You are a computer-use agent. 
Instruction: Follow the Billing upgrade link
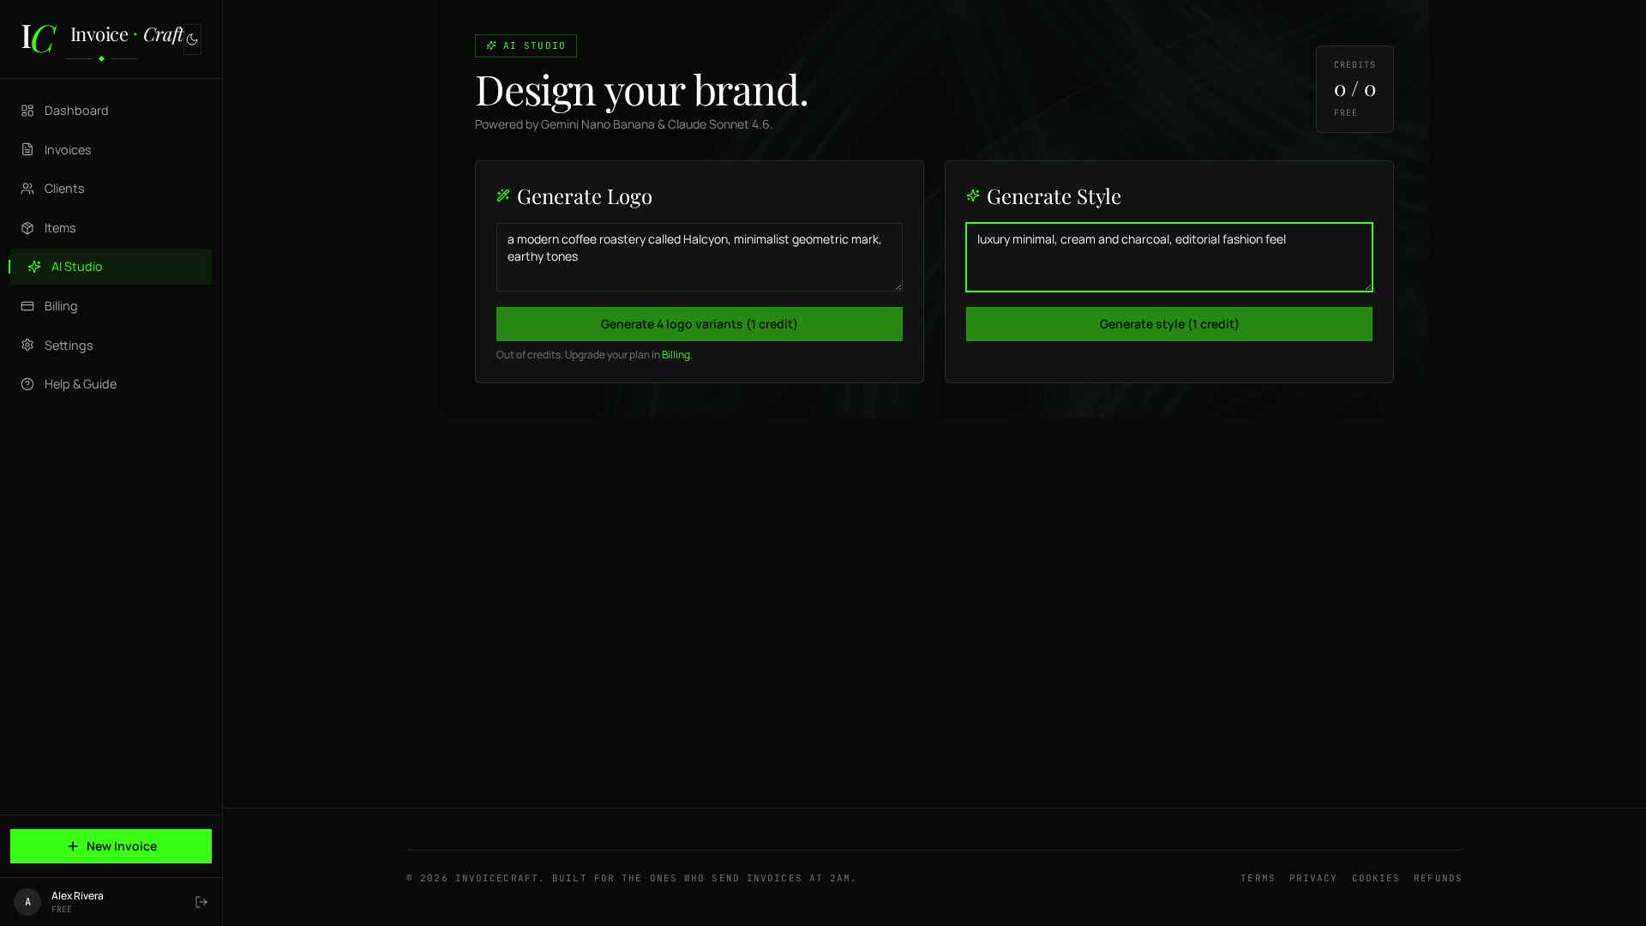[x=676, y=355]
